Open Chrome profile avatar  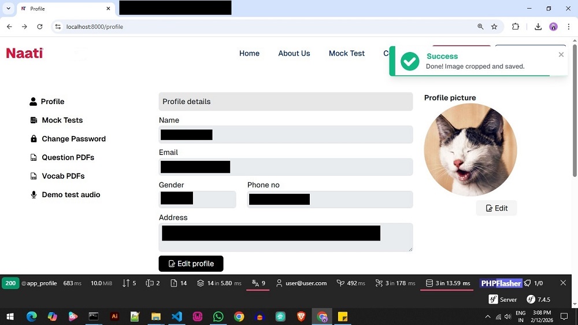(553, 27)
